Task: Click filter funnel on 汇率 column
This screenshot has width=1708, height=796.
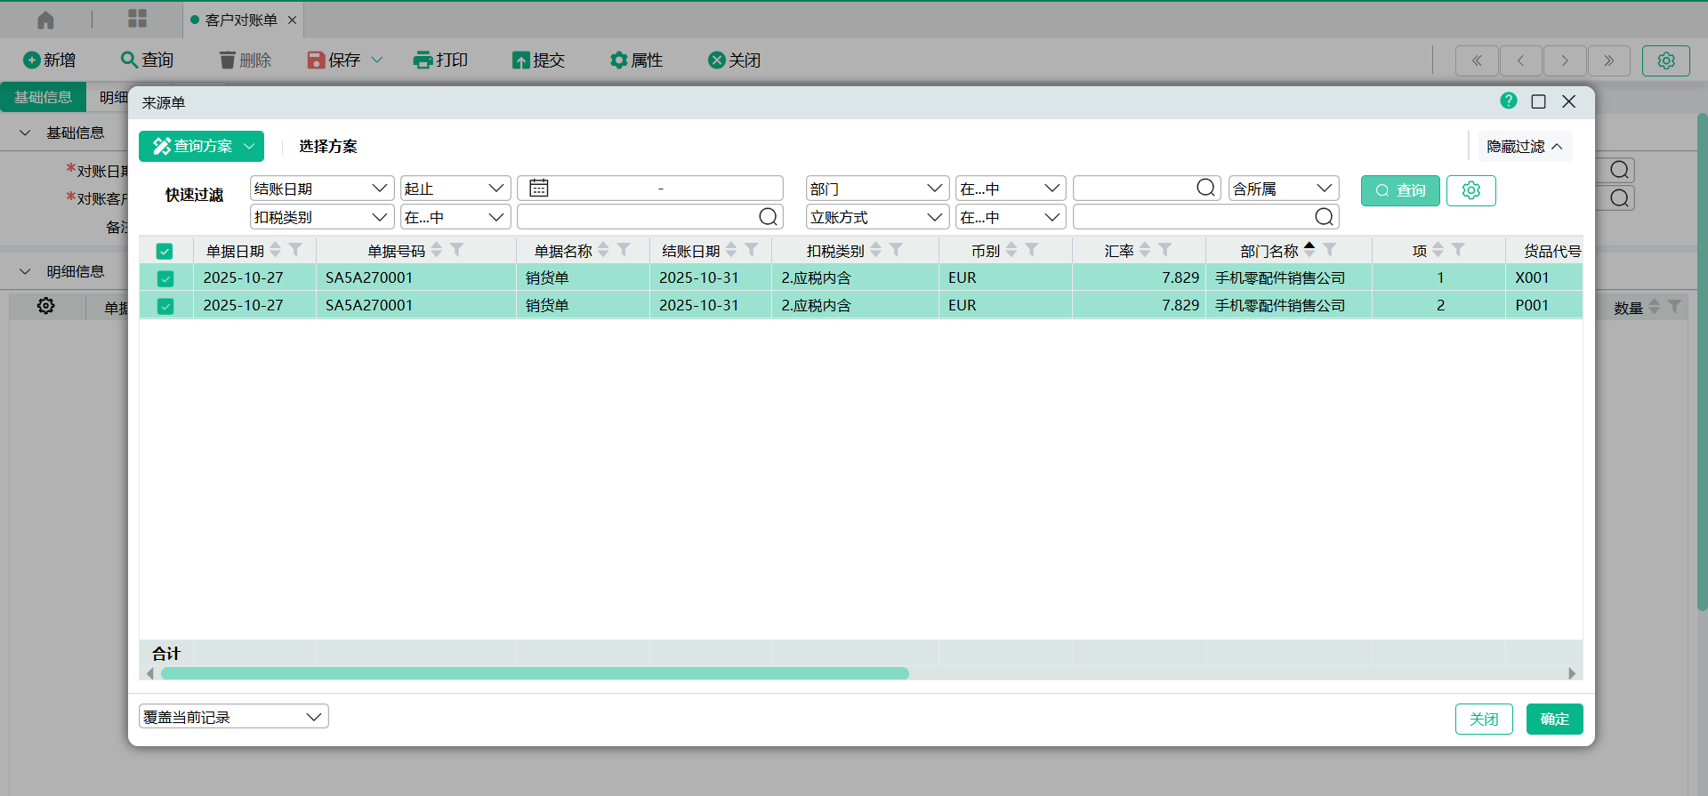Action: (x=1165, y=251)
